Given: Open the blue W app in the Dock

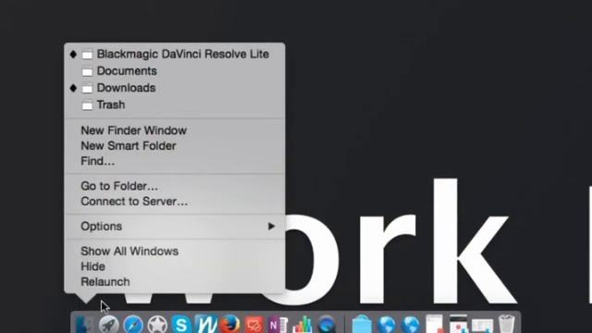Looking at the screenshot, I should pyautogui.click(x=205, y=324).
